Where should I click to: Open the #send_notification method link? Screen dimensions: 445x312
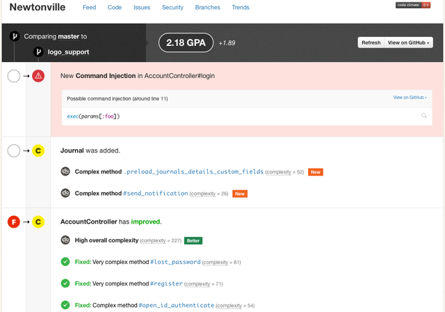pyautogui.click(x=156, y=193)
